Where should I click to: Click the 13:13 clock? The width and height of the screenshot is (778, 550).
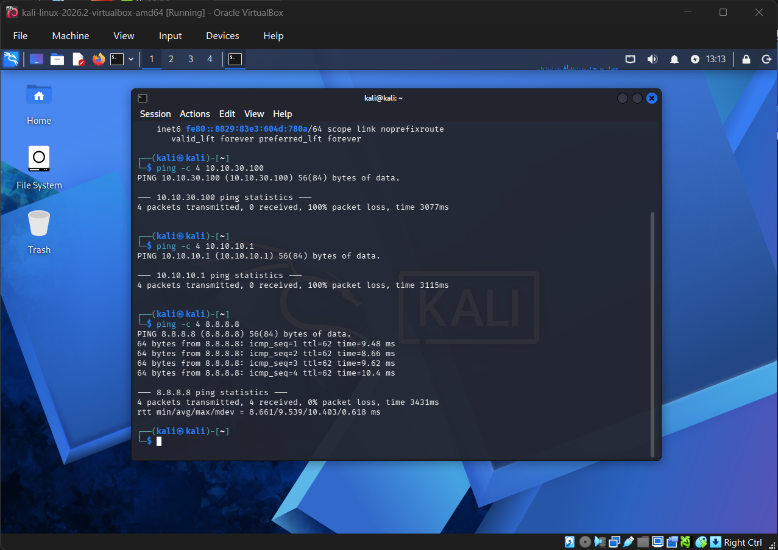coord(716,59)
